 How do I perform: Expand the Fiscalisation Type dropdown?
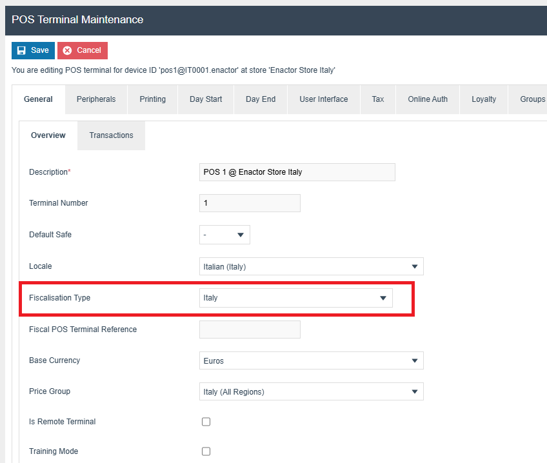(x=295, y=298)
